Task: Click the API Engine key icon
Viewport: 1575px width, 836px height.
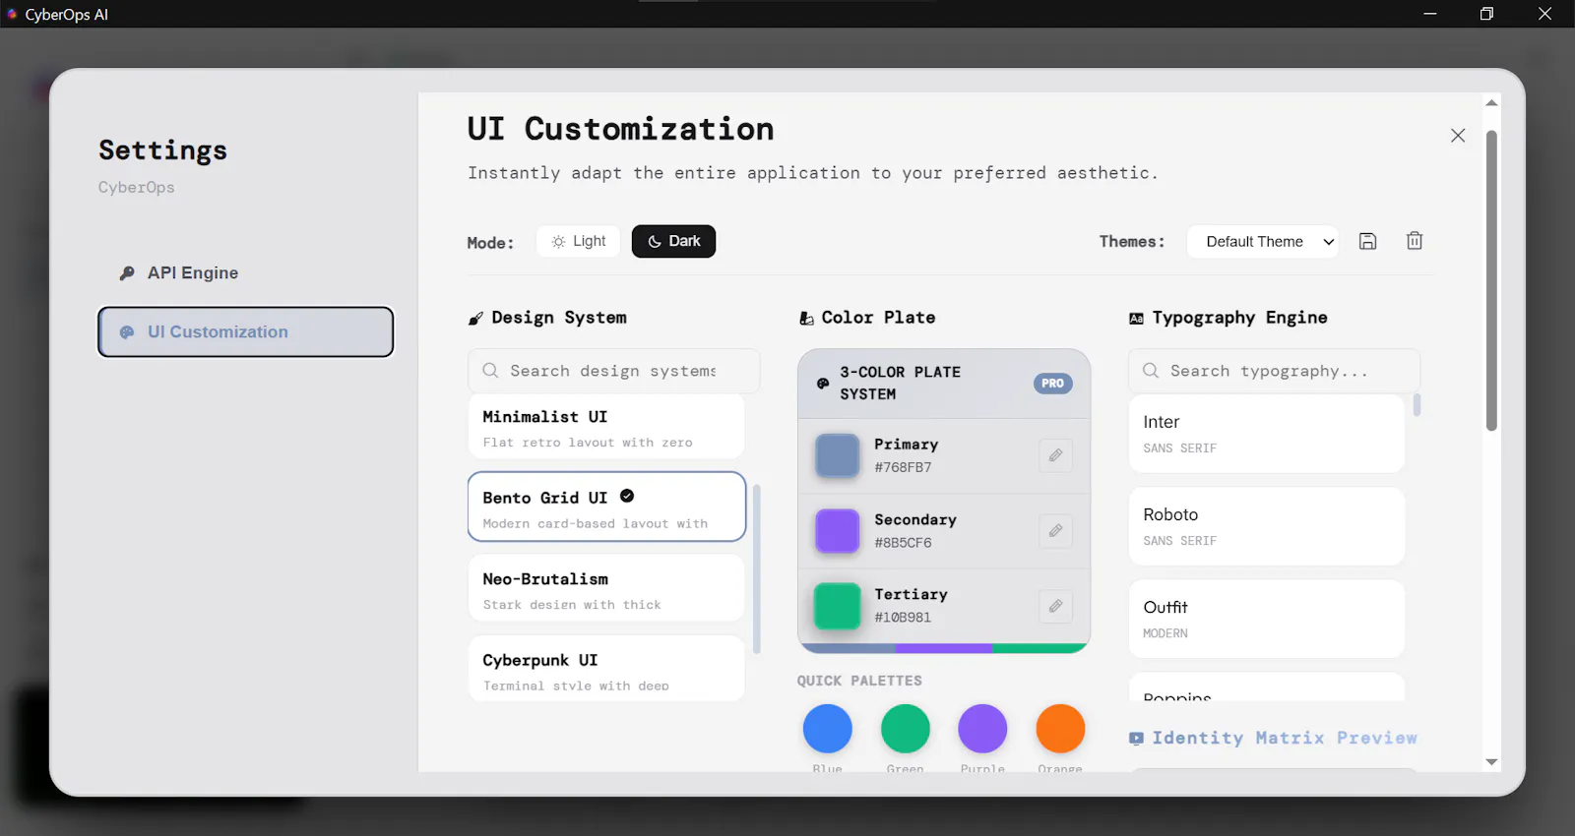Action: pos(127,273)
